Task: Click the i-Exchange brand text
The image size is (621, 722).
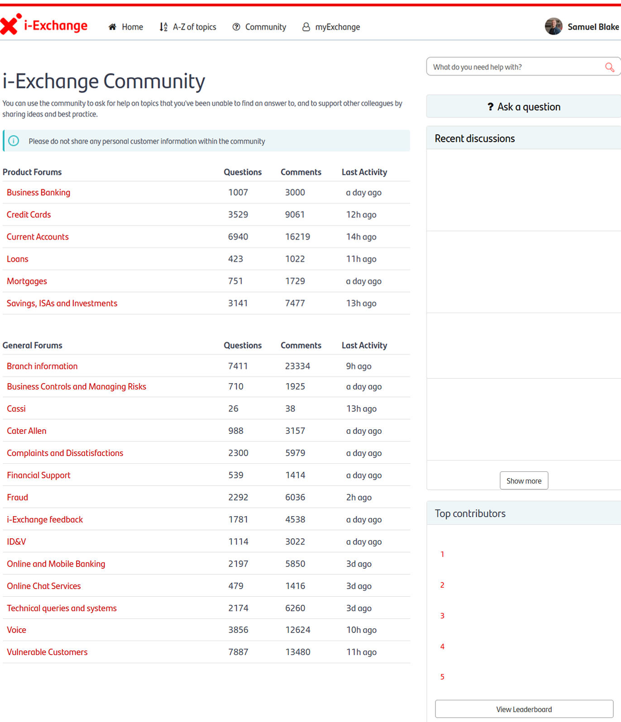Action: [56, 26]
